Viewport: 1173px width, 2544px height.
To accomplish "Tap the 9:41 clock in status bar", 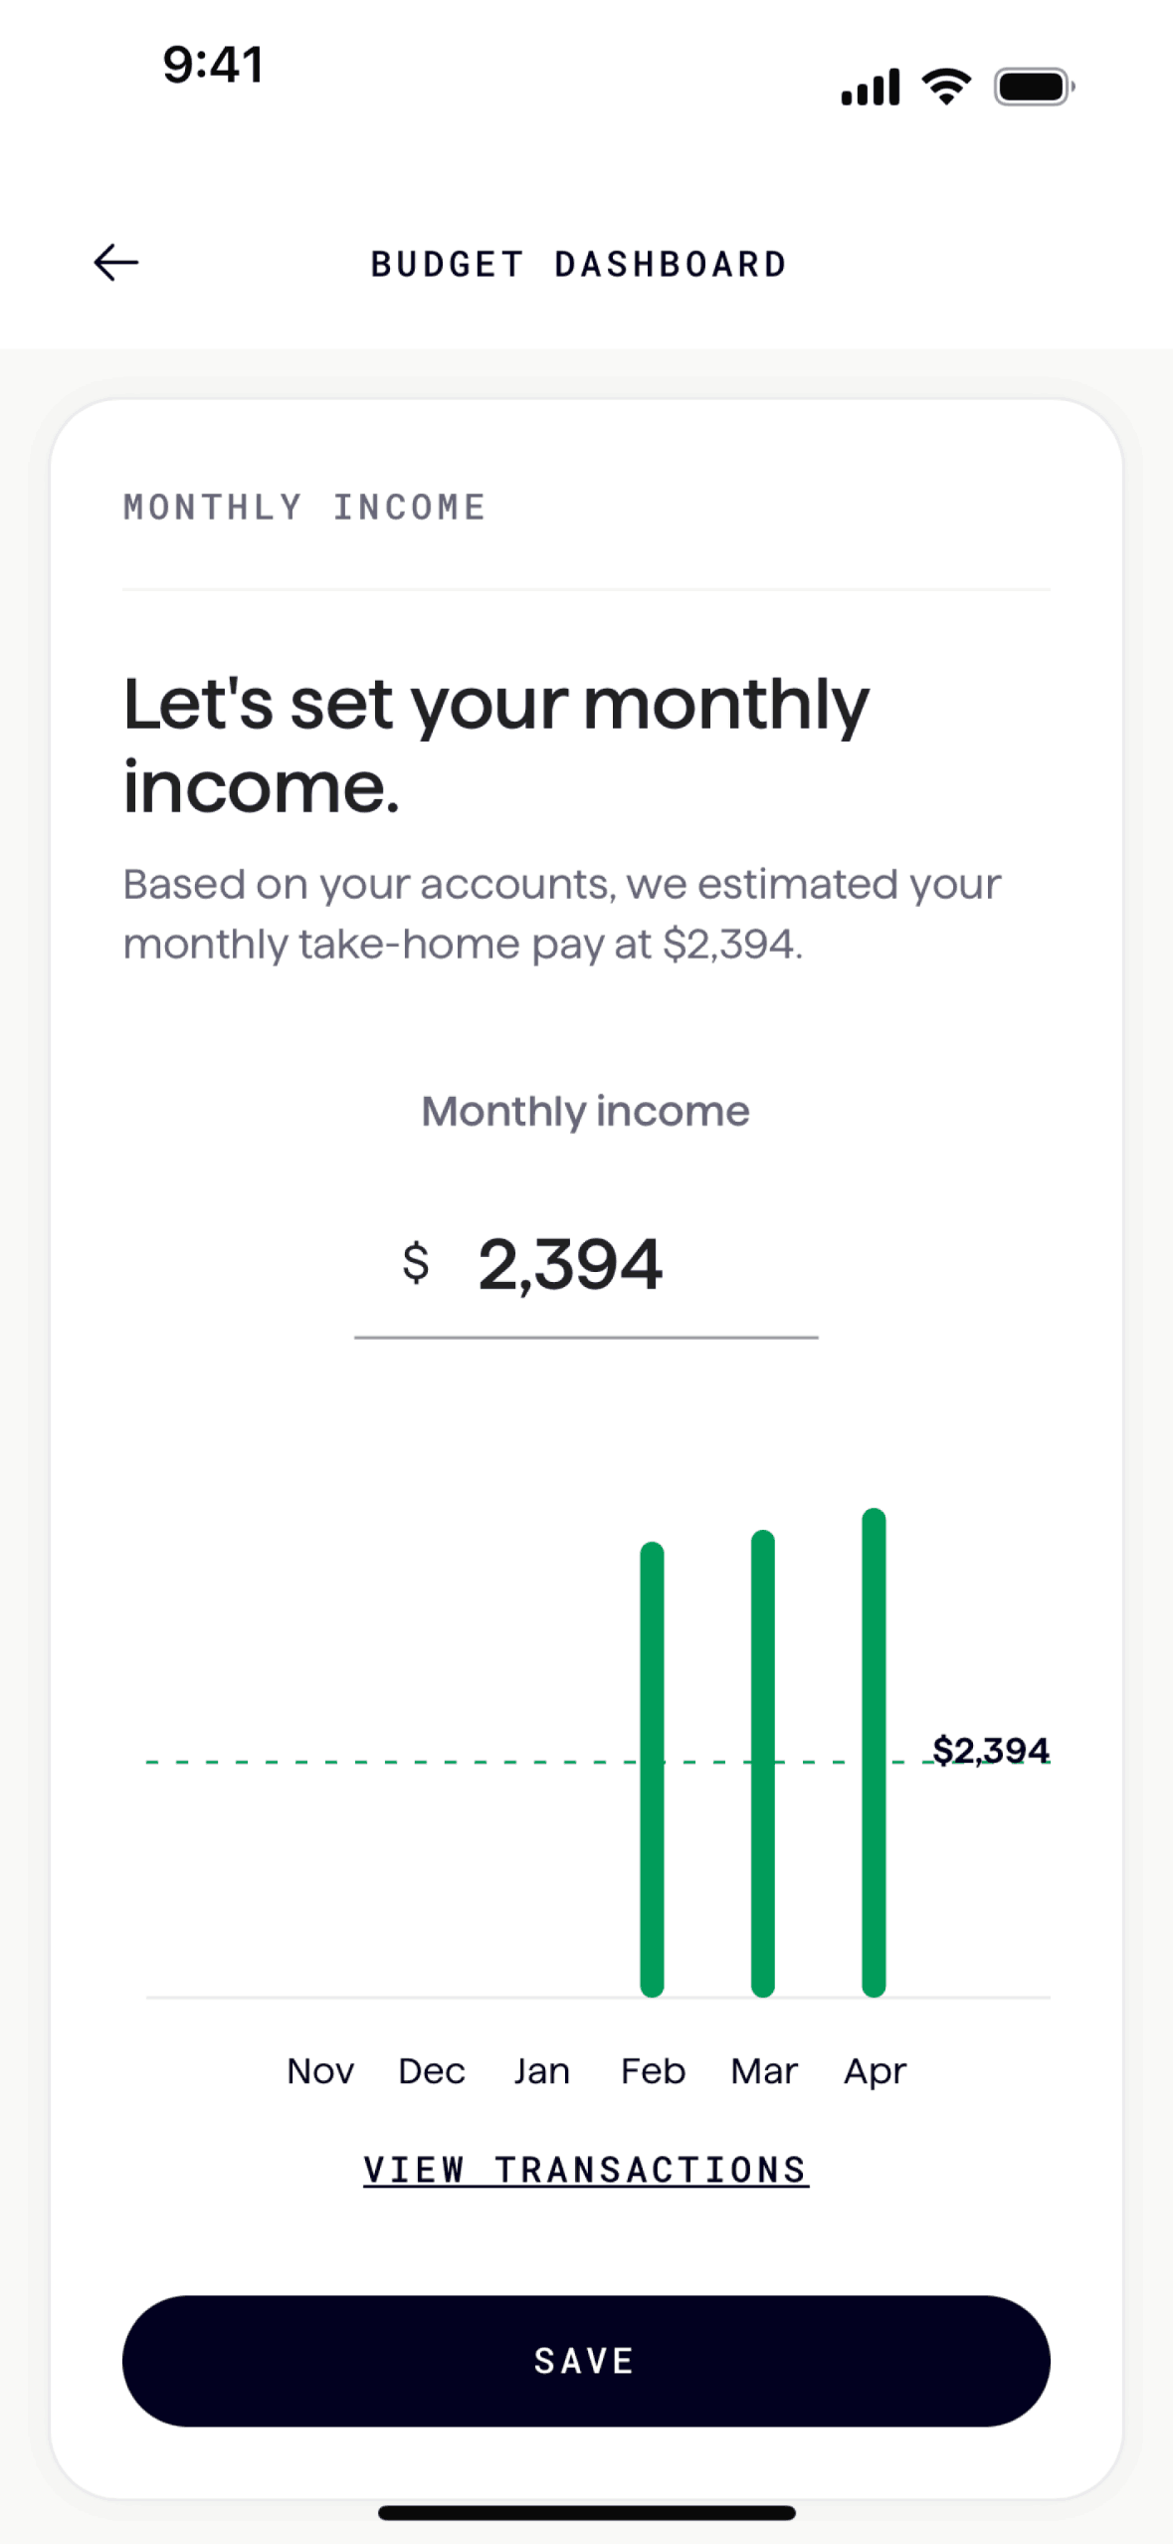I will 213,66.
